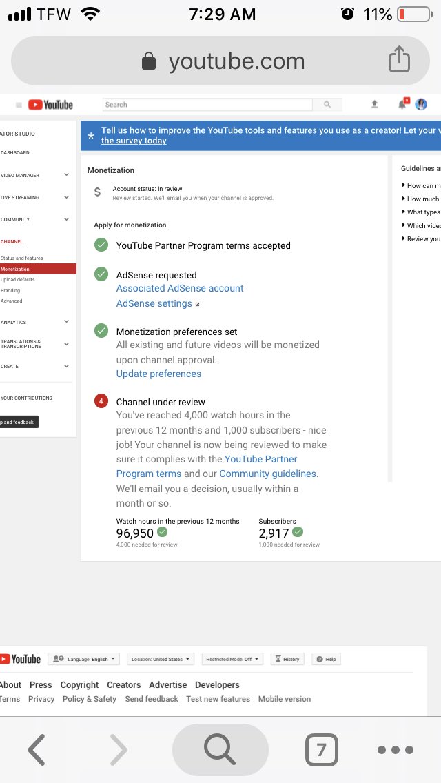Open the Language: English dropdown
This screenshot has width=441, height=783.
(x=83, y=659)
